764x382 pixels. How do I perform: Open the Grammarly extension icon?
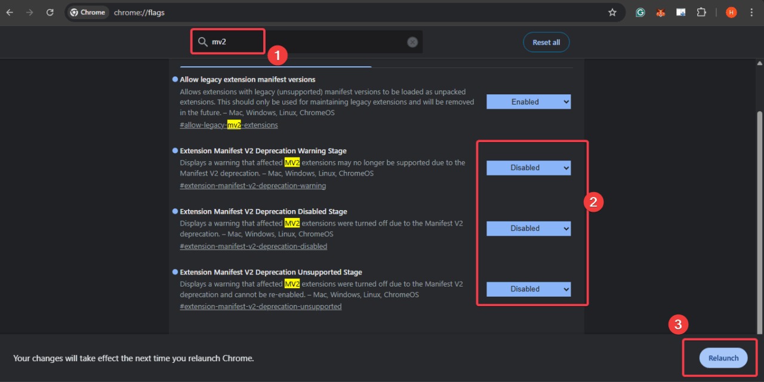(x=640, y=13)
